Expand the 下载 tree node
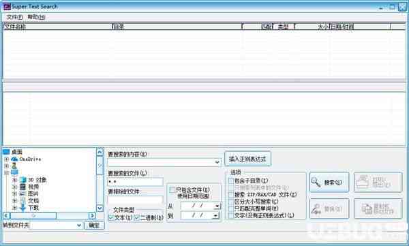409x246 pixels. click(15, 208)
